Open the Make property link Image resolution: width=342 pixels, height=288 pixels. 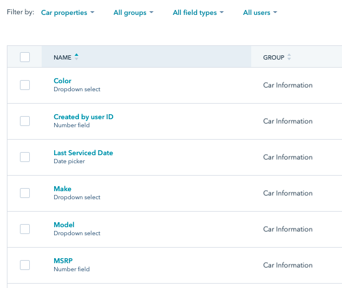click(x=62, y=189)
